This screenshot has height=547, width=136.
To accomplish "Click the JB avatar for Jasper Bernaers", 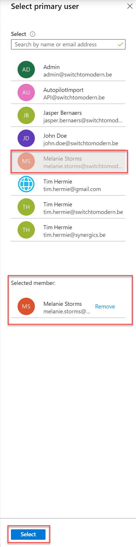I will (x=26, y=115).
